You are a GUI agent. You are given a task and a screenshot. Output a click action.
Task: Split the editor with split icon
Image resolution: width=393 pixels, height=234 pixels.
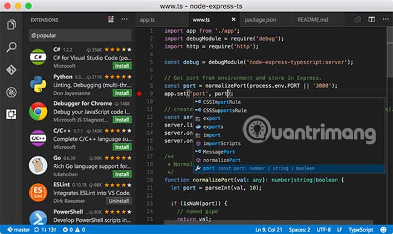point(371,19)
